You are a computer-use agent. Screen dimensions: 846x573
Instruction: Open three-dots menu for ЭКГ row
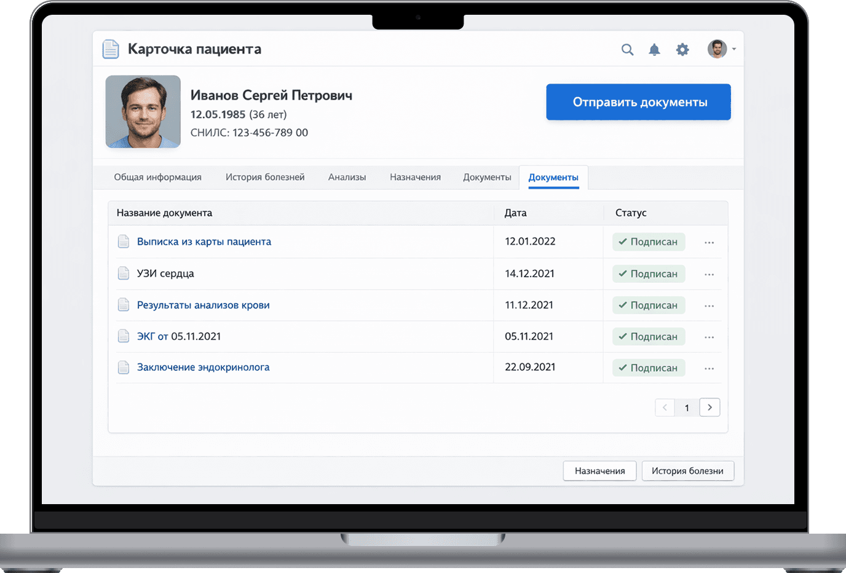[709, 337]
